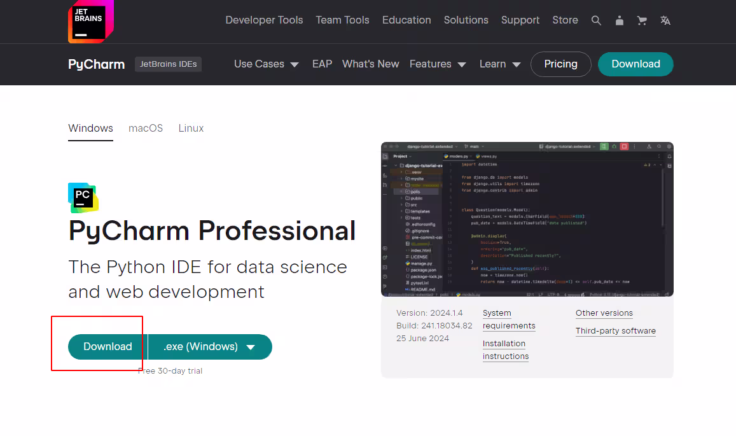This screenshot has height=436, width=736.
Task: Open the Developer Tools menu
Action: click(x=264, y=20)
